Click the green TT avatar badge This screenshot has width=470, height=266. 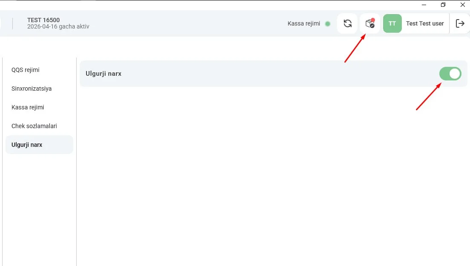click(x=392, y=23)
